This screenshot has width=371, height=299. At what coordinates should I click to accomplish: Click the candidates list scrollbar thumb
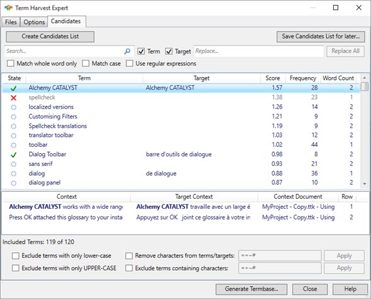coord(365,86)
